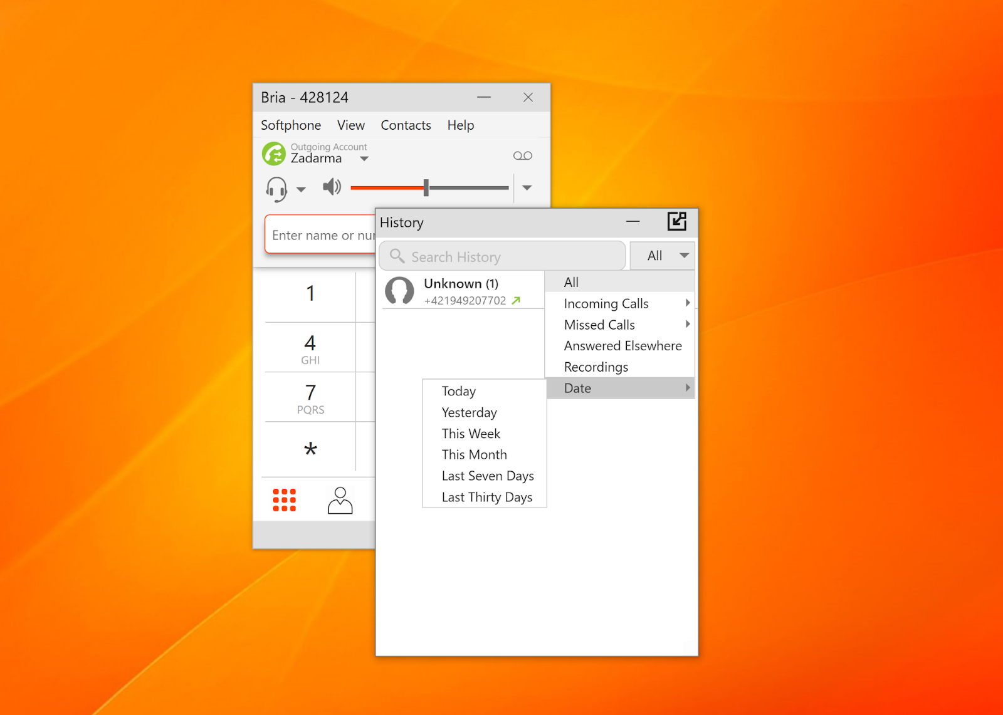The height and width of the screenshot is (715, 1003).
Task: Click the voicemail icon
Action: coord(522,156)
